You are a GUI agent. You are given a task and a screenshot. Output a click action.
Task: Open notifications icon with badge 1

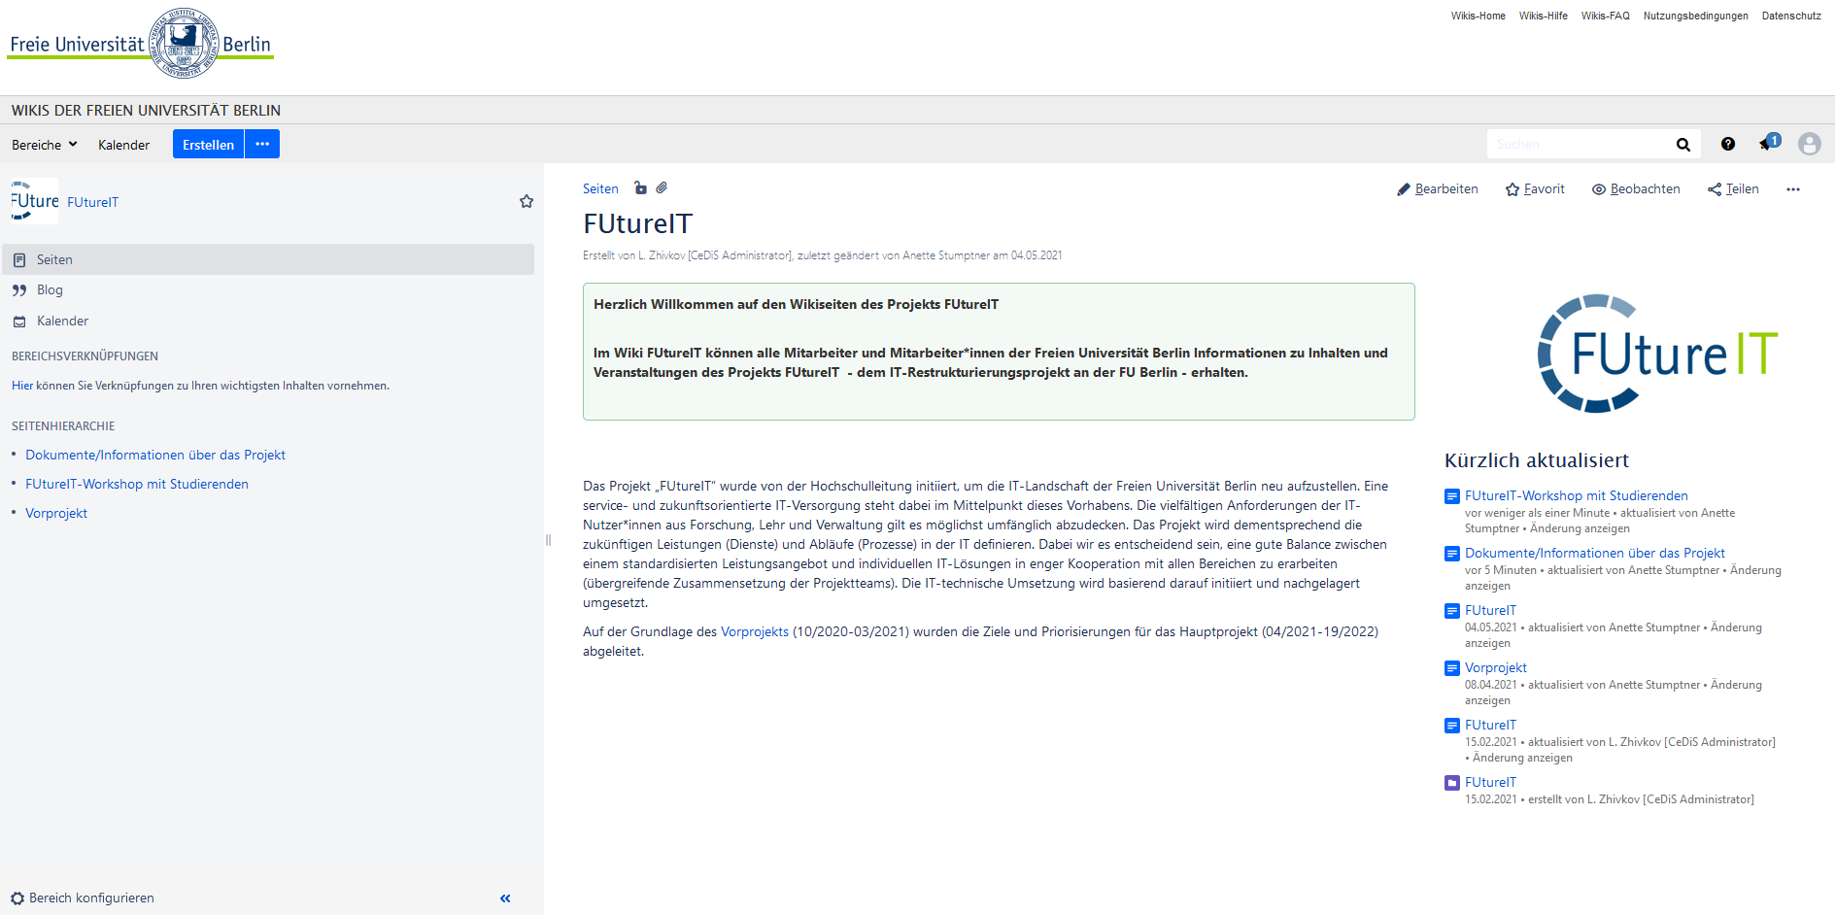click(x=1769, y=143)
